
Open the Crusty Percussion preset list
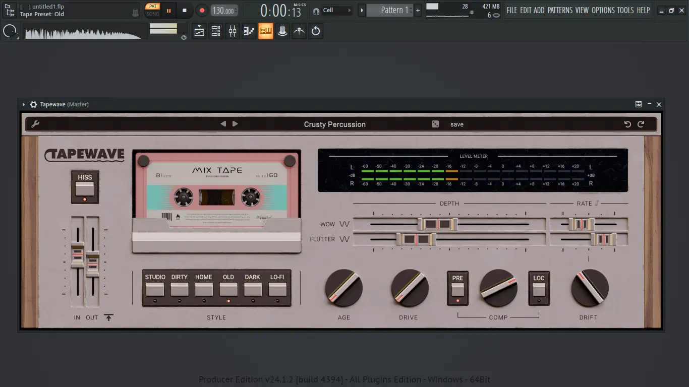334,124
